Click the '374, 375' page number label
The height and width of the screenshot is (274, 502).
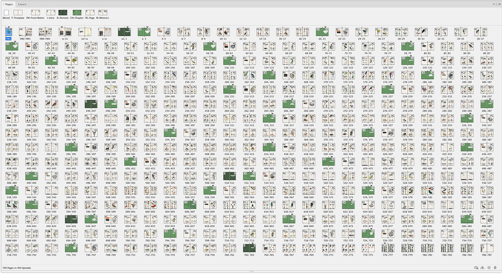point(368,140)
